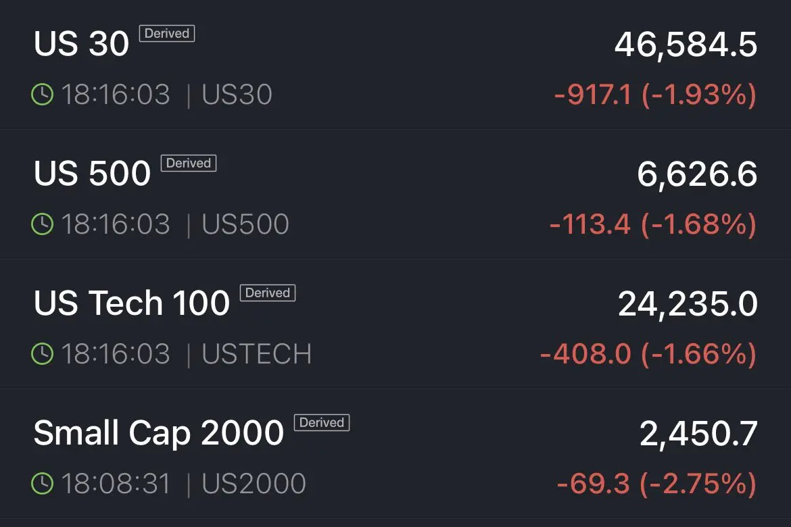Click the Derived label on Small Cap 2000
The image size is (791, 527).
[x=322, y=422]
